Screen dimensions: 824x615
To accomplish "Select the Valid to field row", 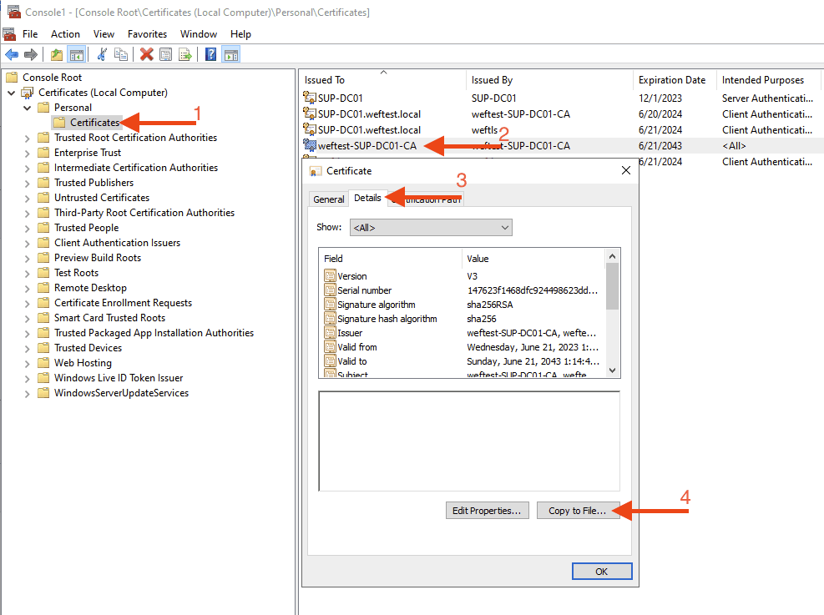I will [x=463, y=360].
